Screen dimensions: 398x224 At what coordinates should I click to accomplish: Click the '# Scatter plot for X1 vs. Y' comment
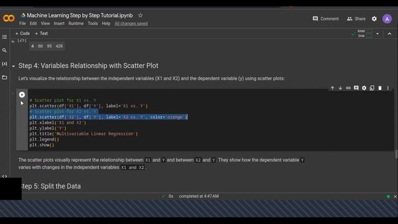click(x=63, y=100)
